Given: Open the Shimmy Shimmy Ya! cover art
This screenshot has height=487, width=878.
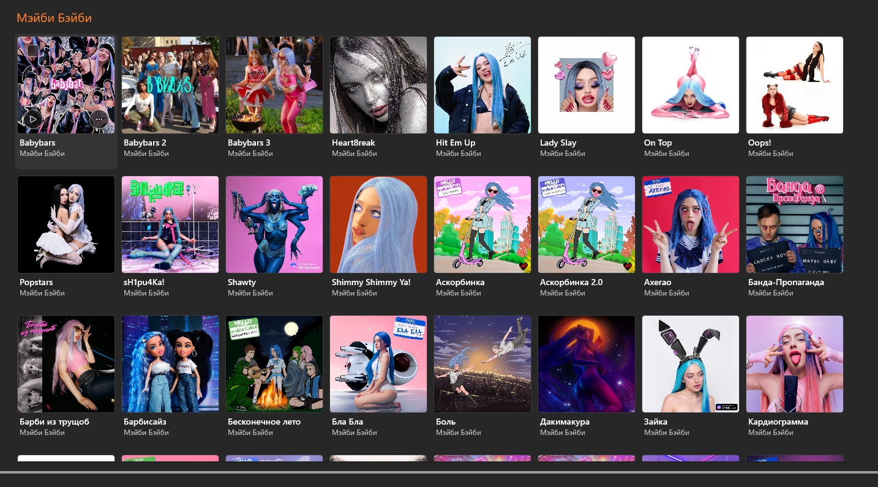Looking at the screenshot, I should click(x=378, y=225).
